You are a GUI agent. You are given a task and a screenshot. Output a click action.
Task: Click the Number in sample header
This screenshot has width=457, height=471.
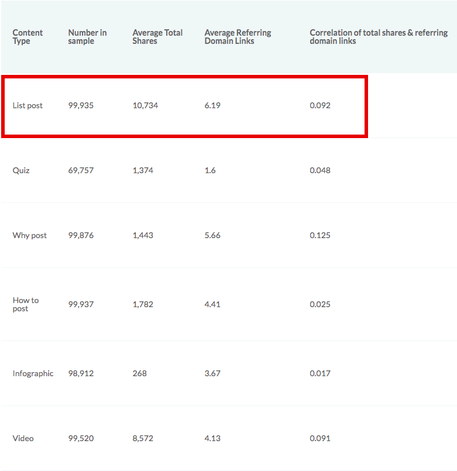(x=87, y=37)
